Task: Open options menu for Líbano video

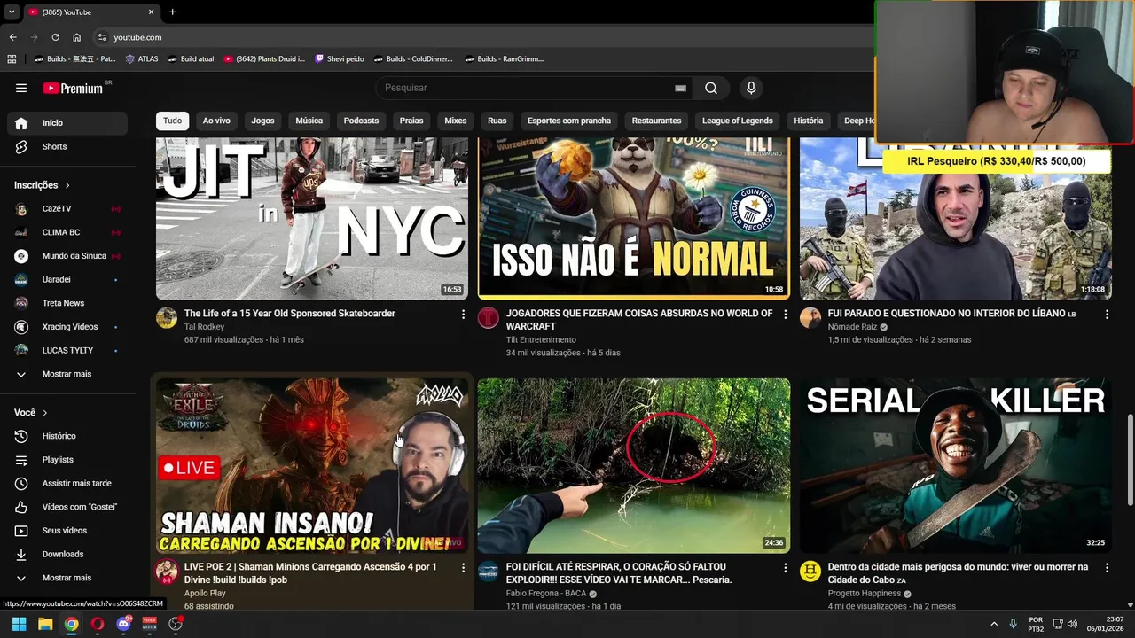Action: tap(1107, 315)
